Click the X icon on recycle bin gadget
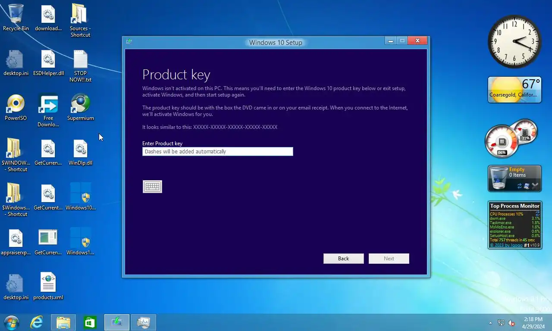552x331 pixels. (x=535, y=186)
